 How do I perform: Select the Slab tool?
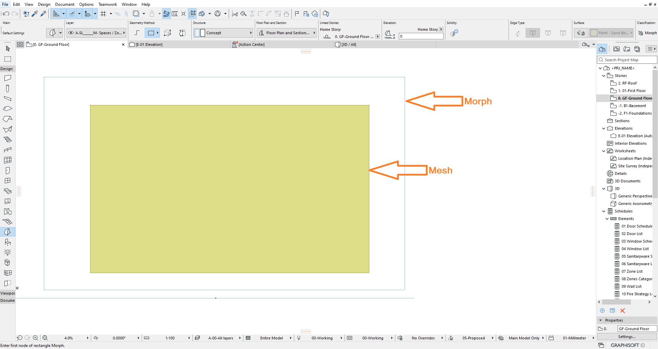click(8, 109)
